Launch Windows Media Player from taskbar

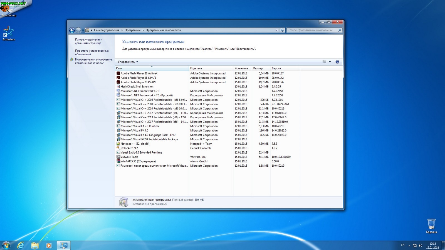(x=49, y=245)
